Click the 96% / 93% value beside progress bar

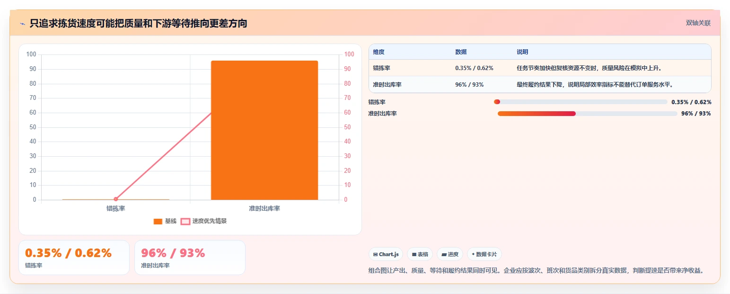click(696, 114)
